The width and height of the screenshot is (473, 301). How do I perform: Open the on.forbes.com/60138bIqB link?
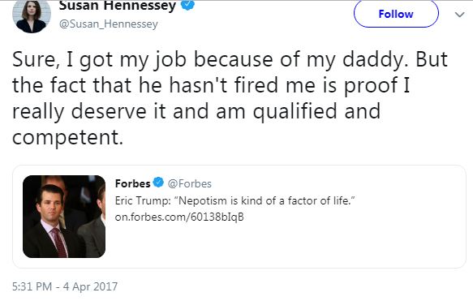(179, 217)
